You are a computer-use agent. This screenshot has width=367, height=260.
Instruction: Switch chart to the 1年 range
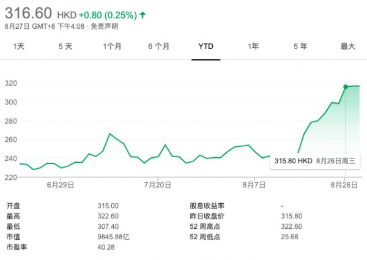253,46
